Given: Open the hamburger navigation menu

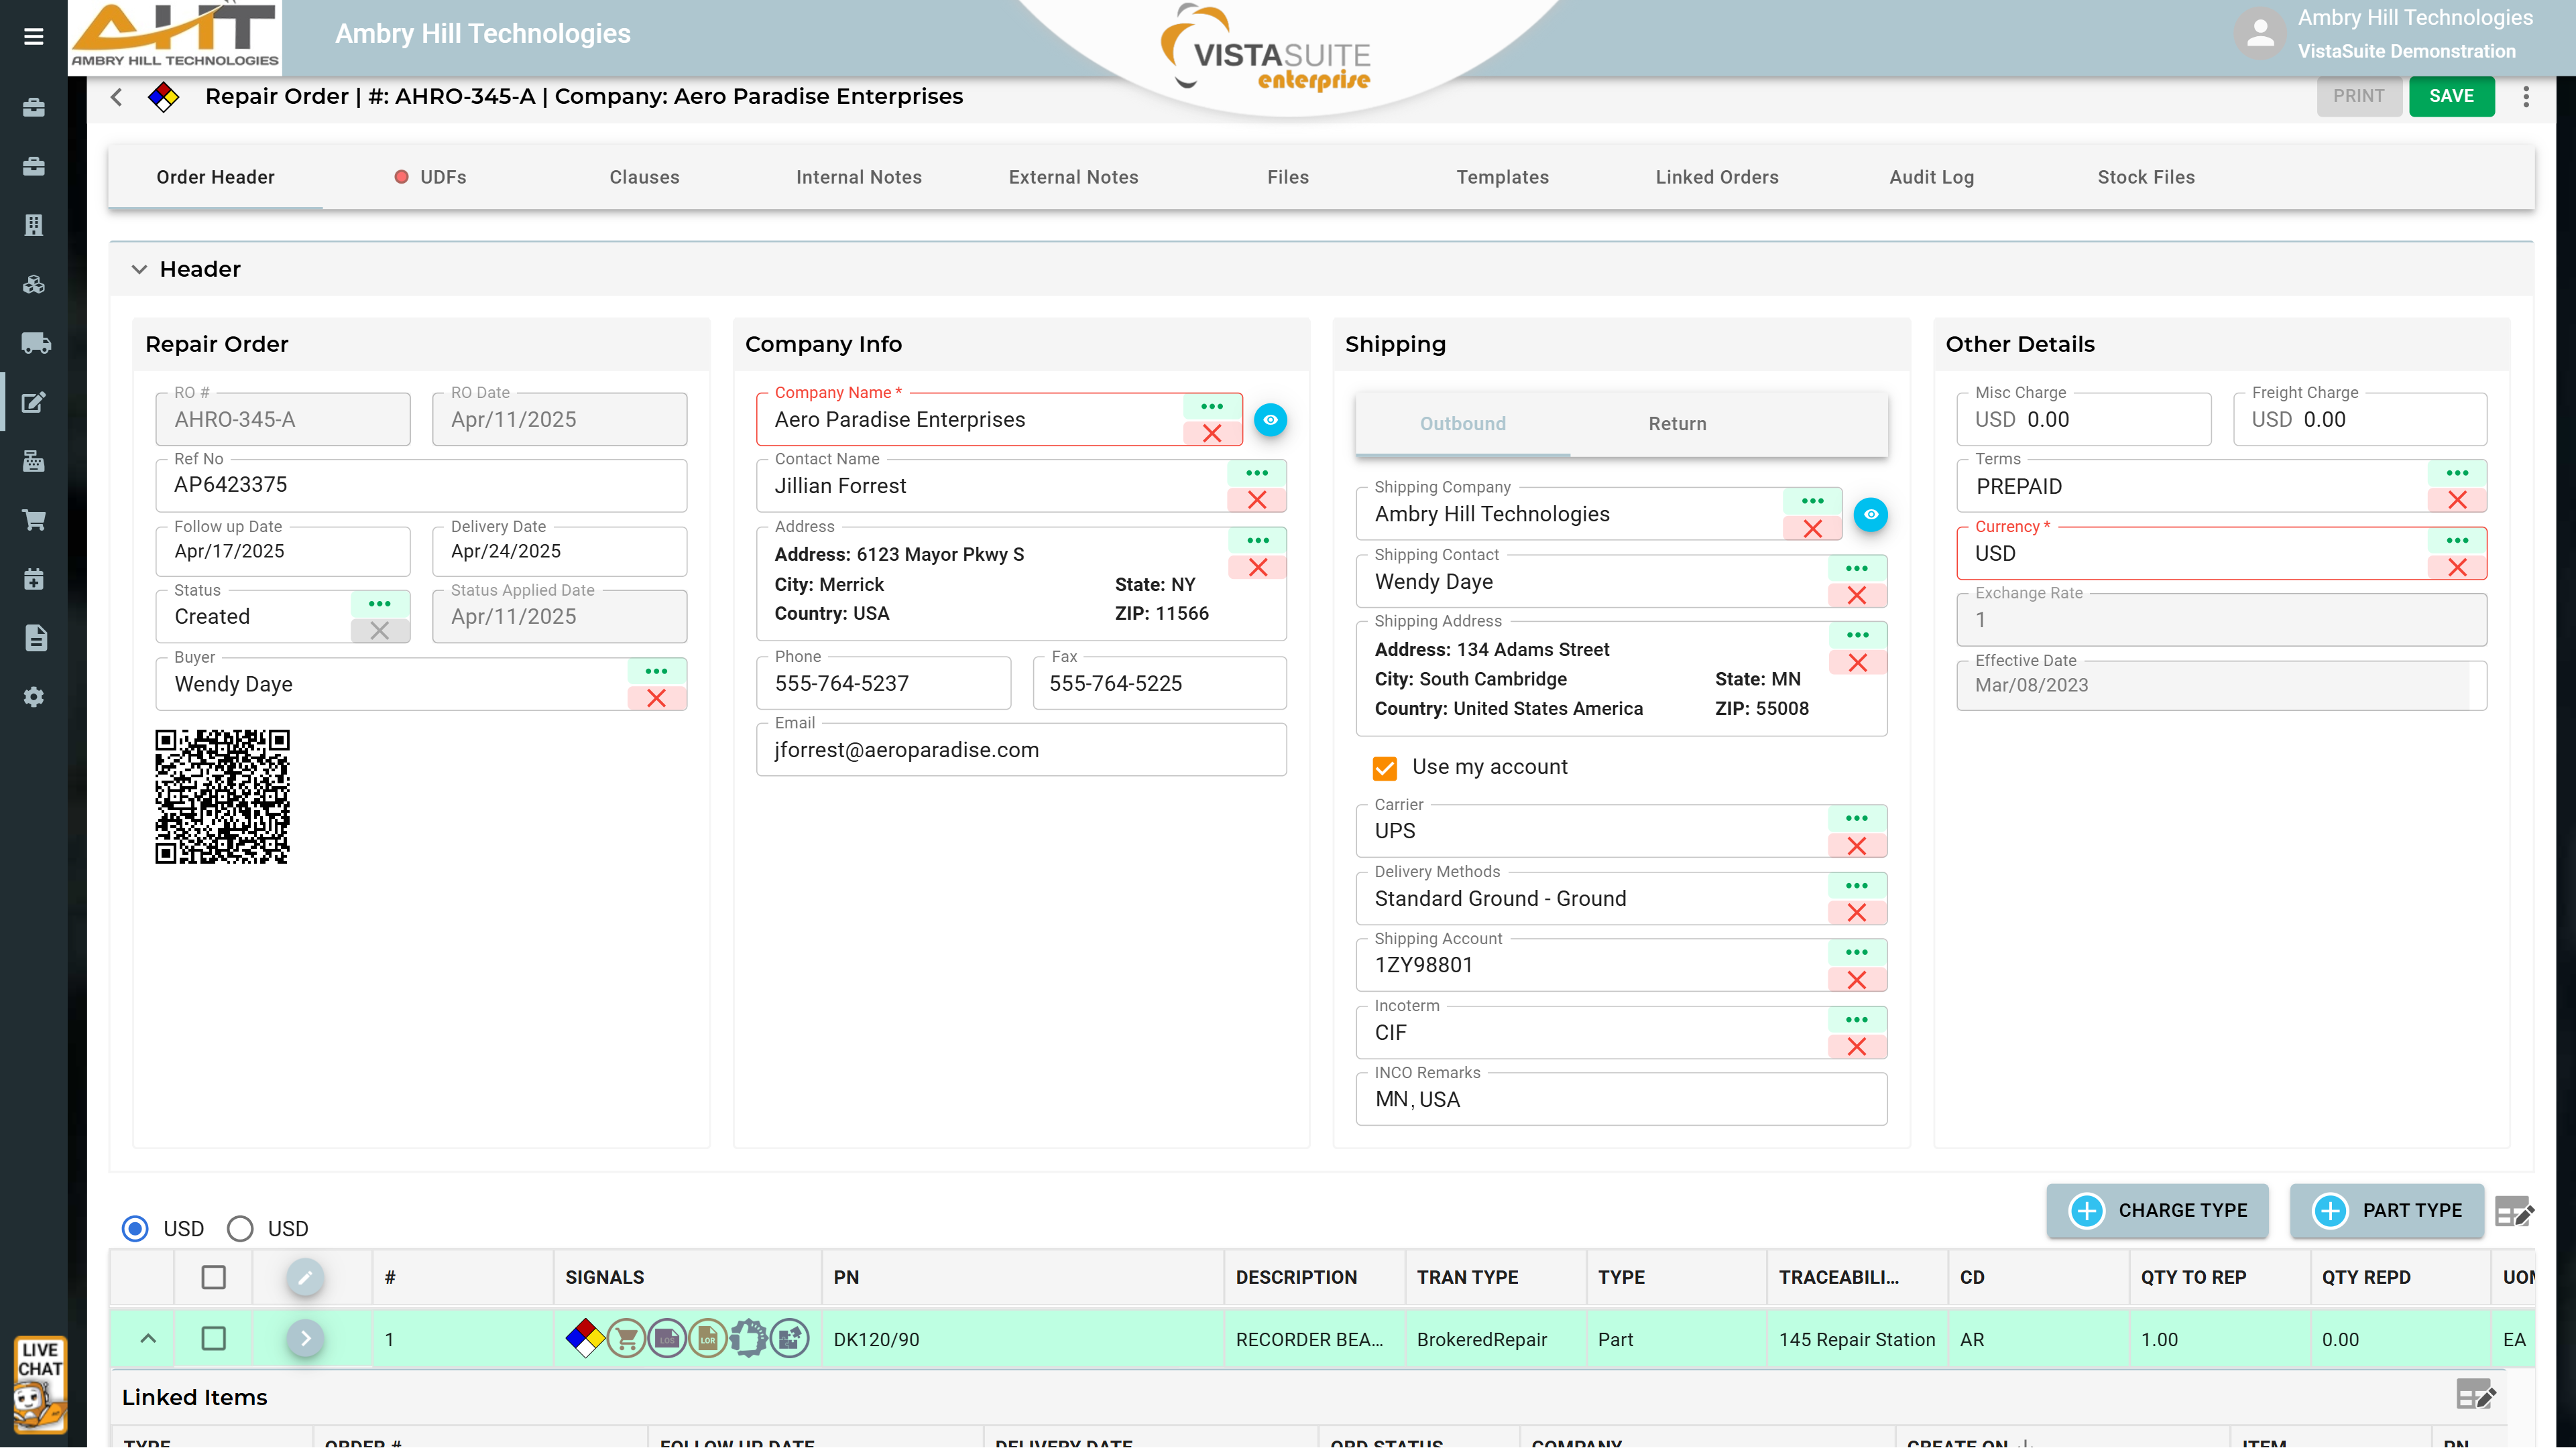Looking at the screenshot, I should tap(33, 37).
